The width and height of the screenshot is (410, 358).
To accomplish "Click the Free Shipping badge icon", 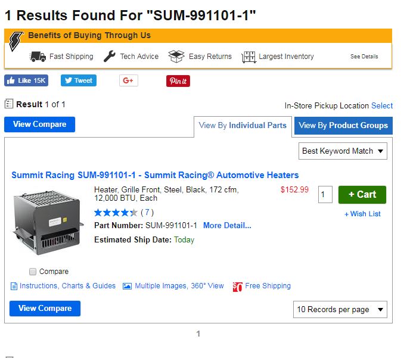I will [238, 287].
